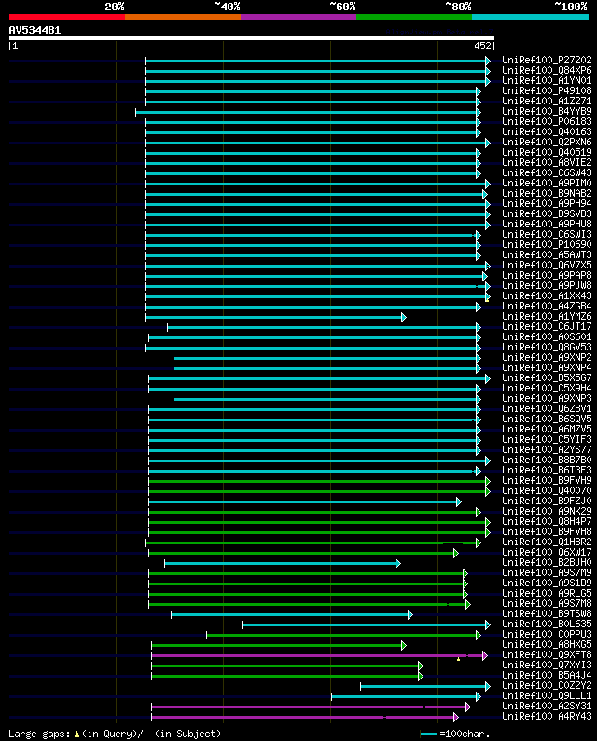Open the UniRef100_Q84XP6 hit label
The image size is (597, 741).
[x=547, y=71]
